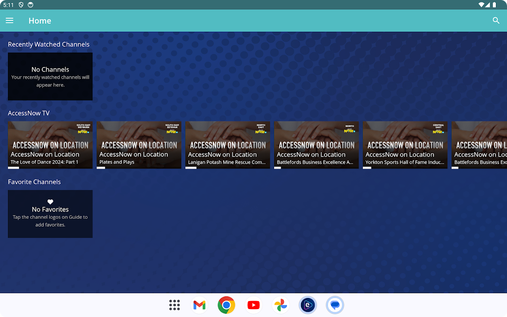Click the 'Recently Watched Channels' heading
Image resolution: width=507 pixels, height=317 pixels.
click(x=49, y=44)
